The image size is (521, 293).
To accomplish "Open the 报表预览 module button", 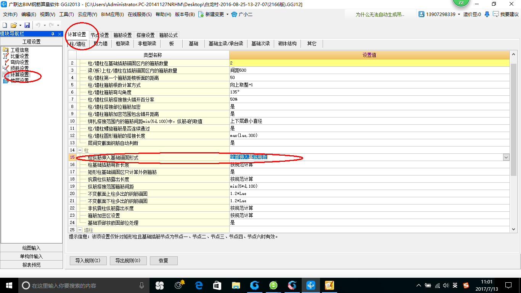I will click(31, 265).
